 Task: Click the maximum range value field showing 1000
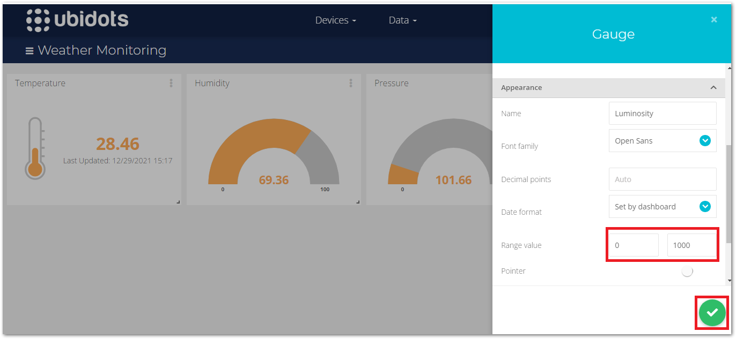(x=691, y=245)
